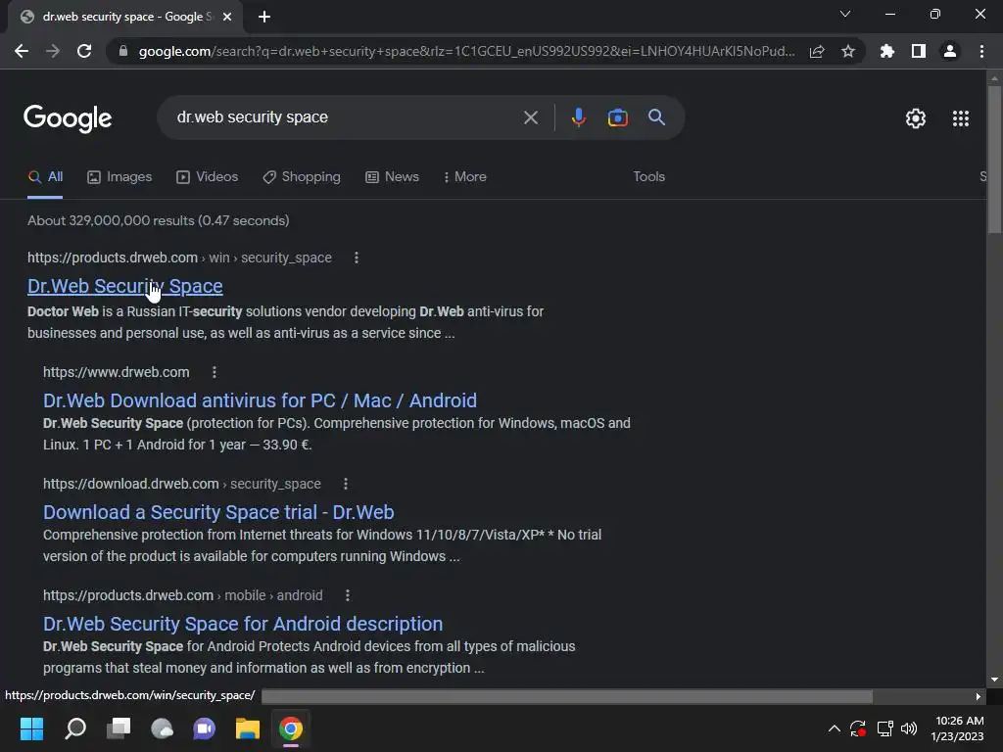Open a new browser tab

coord(264,17)
